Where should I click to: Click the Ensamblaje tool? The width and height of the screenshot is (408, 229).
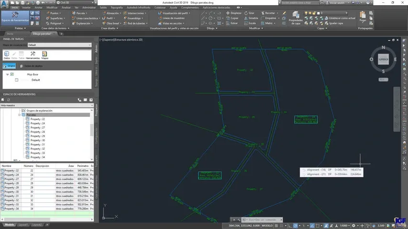(133, 18)
